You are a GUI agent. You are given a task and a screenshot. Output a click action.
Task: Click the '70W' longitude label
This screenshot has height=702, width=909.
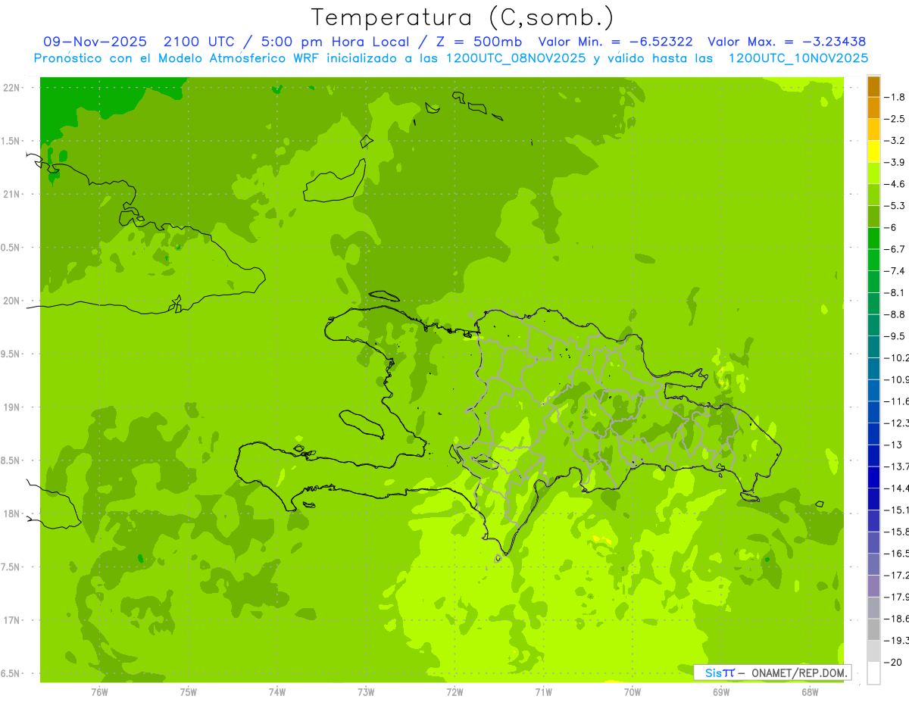pos(633,691)
